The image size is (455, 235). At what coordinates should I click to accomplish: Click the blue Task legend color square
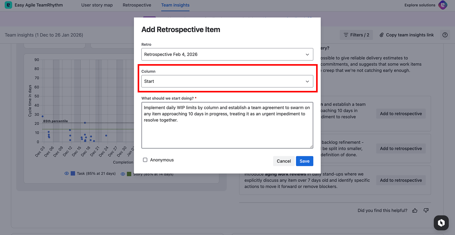(73, 174)
